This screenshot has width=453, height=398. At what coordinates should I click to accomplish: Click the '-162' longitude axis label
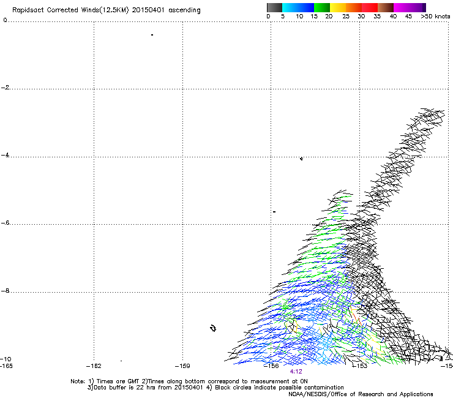click(x=94, y=366)
